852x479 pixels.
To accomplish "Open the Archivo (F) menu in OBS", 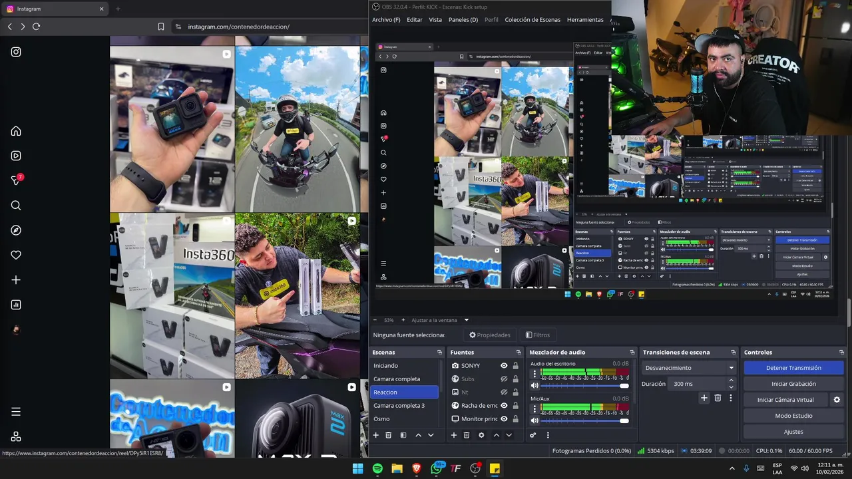I will [x=386, y=20].
